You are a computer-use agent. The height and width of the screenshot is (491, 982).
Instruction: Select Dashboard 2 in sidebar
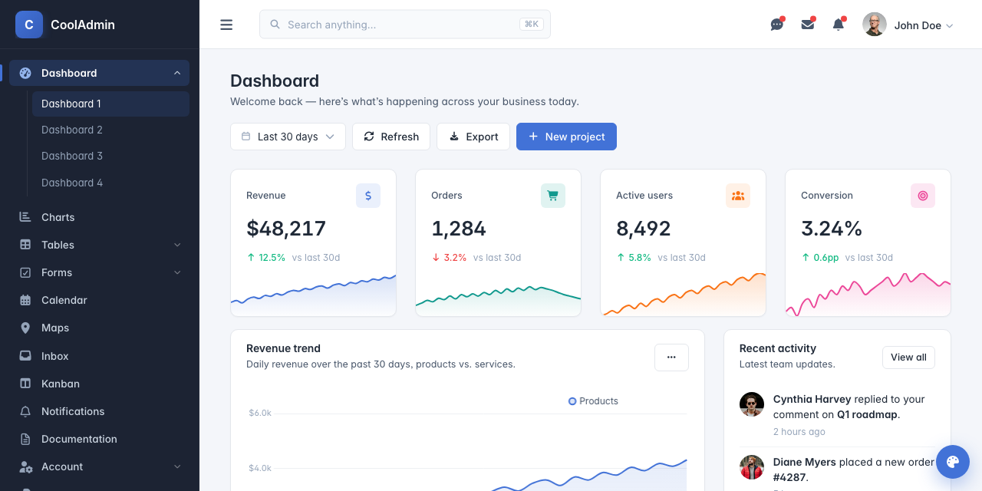[x=110, y=130]
